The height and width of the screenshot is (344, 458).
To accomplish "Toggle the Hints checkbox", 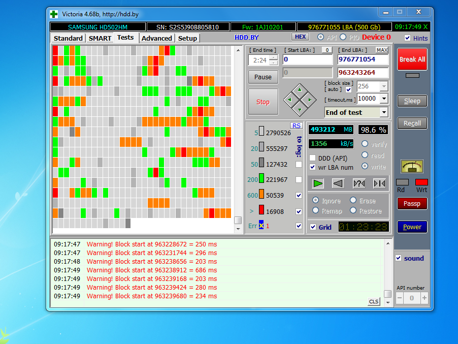I will click(408, 38).
